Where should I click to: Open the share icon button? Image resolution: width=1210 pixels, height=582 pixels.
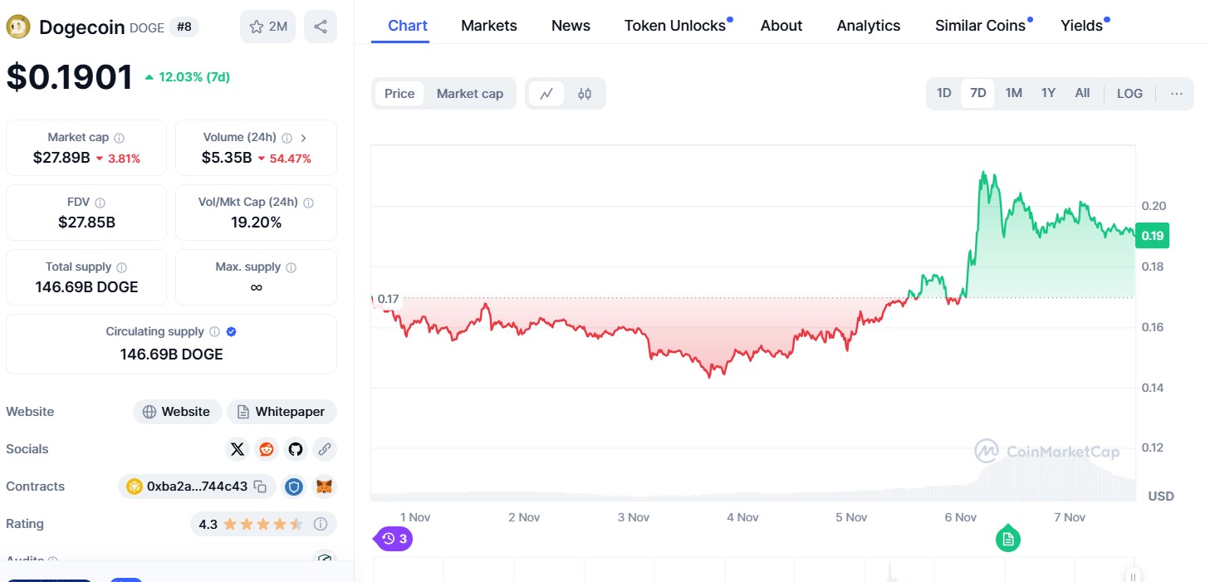[x=321, y=27]
